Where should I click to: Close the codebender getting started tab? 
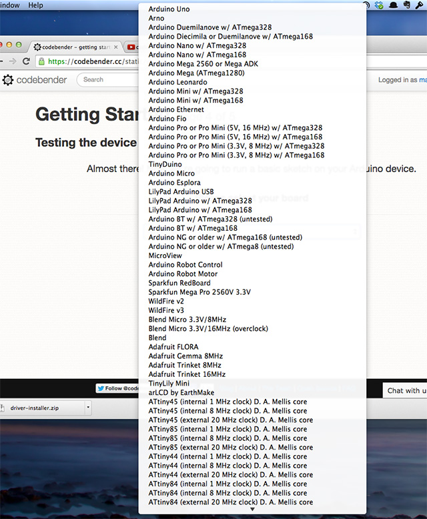pos(115,47)
